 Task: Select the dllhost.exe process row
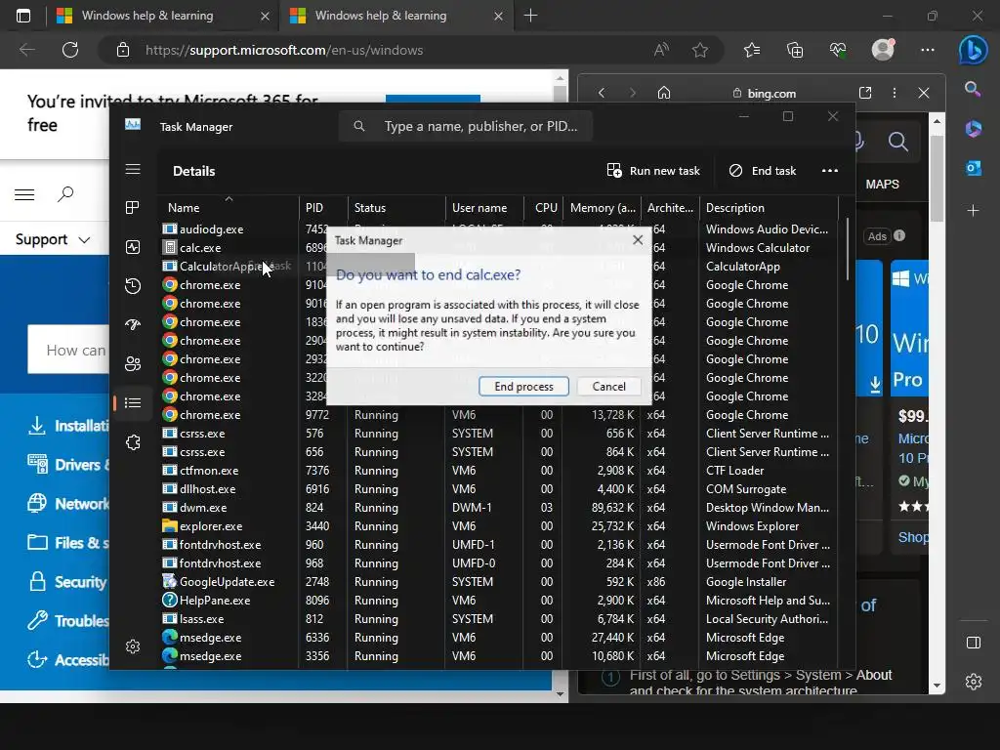(498, 489)
